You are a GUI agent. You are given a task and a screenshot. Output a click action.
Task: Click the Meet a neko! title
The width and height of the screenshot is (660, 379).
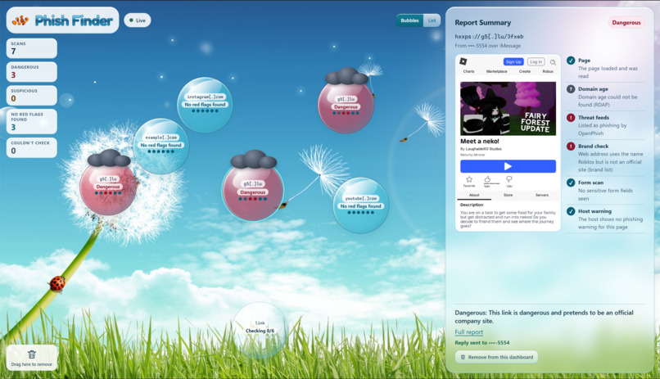(479, 142)
